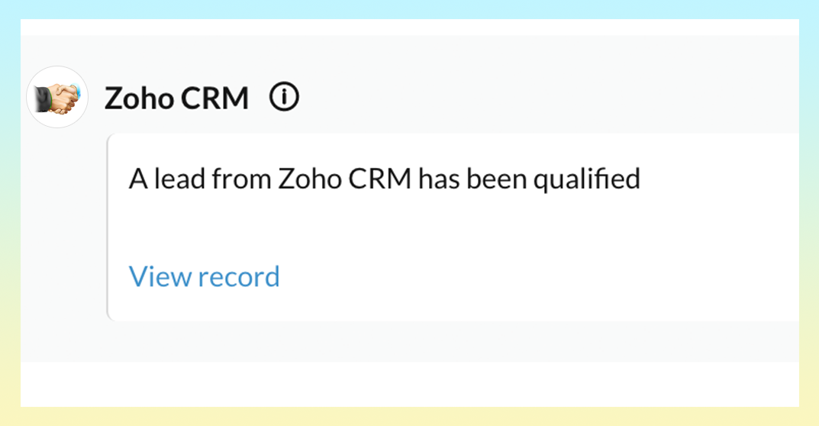This screenshot has width=819, height=426.
Task: Open the View record link
Action: 205,276
